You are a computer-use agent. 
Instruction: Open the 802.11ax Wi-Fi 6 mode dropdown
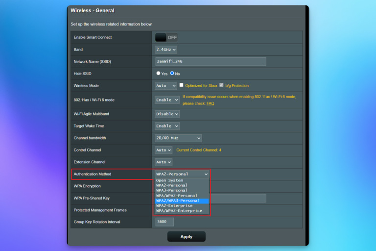167,100
